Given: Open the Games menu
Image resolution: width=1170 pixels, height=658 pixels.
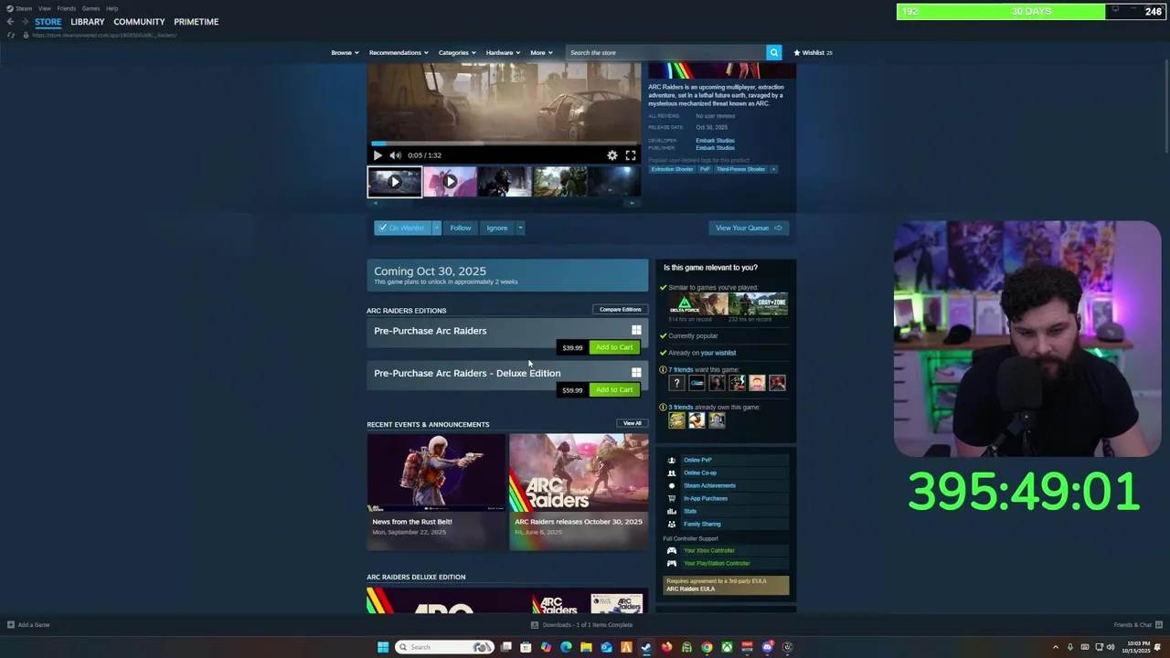Looking at the screenshot, I should (90, 8).
